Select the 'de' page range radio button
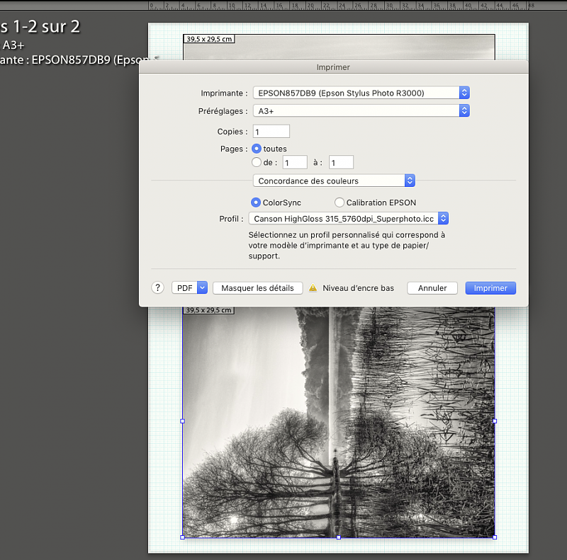Screen dimensions: 567x560 pyautogui.click(x=257, y=162)
